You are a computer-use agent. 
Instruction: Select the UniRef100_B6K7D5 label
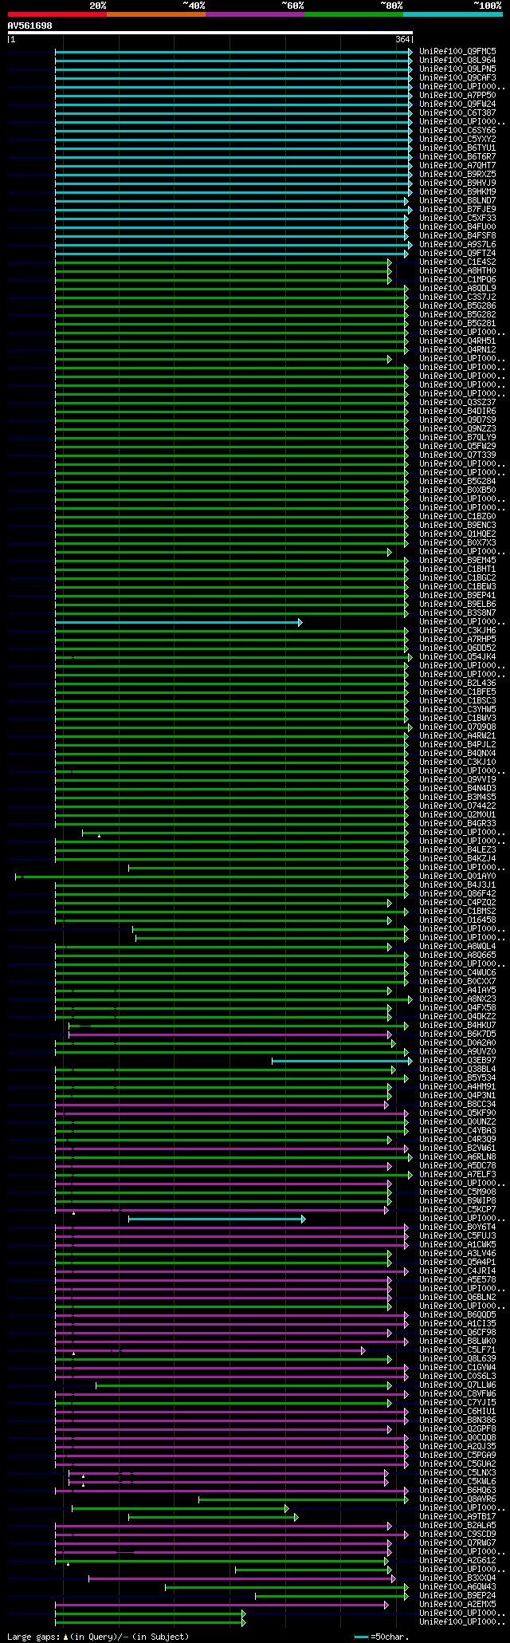pos(457,1034)
